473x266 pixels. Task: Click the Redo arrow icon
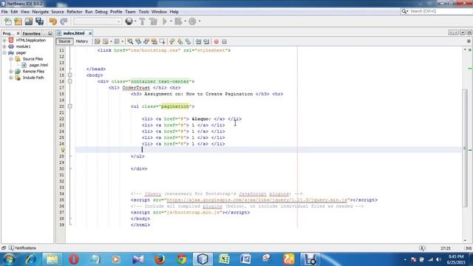64,21
